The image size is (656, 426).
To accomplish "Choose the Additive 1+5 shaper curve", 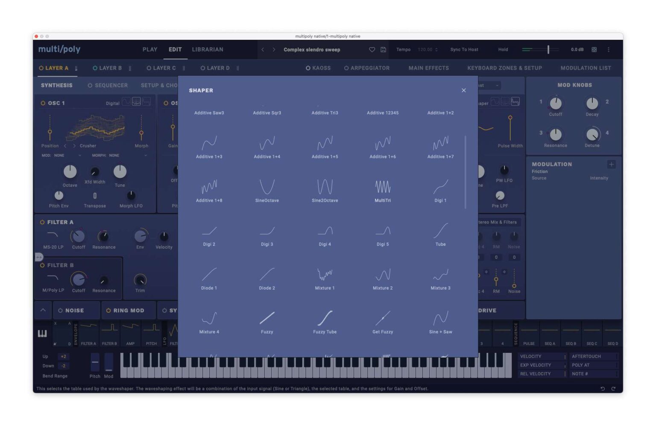I will click(x=325, y=147).
